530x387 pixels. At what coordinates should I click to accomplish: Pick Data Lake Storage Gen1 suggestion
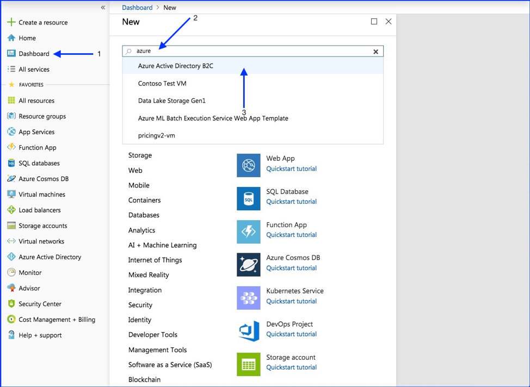click(253, 101)
